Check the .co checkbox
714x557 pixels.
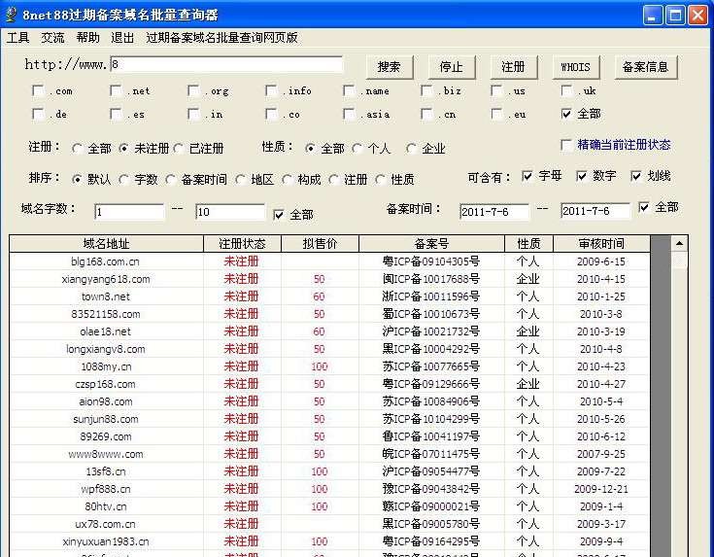[x=272, y=114]
